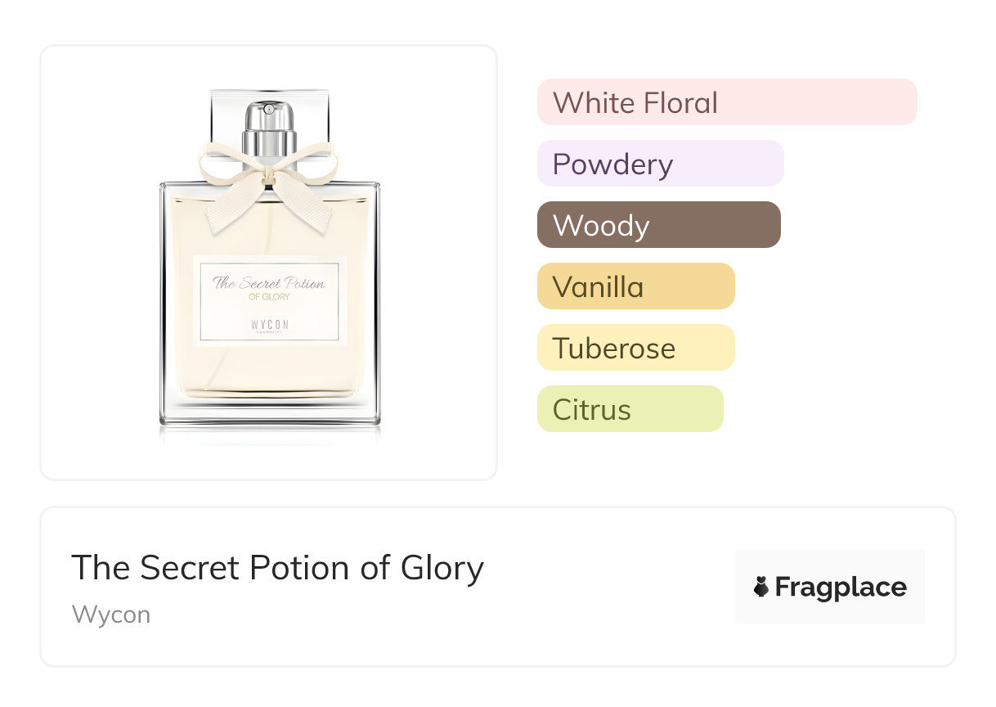The height and width of the screenshot is (707, 996).
Task: Pick the Vanilla accord bar
Action: pyautogui.click(x=635, y=286)
